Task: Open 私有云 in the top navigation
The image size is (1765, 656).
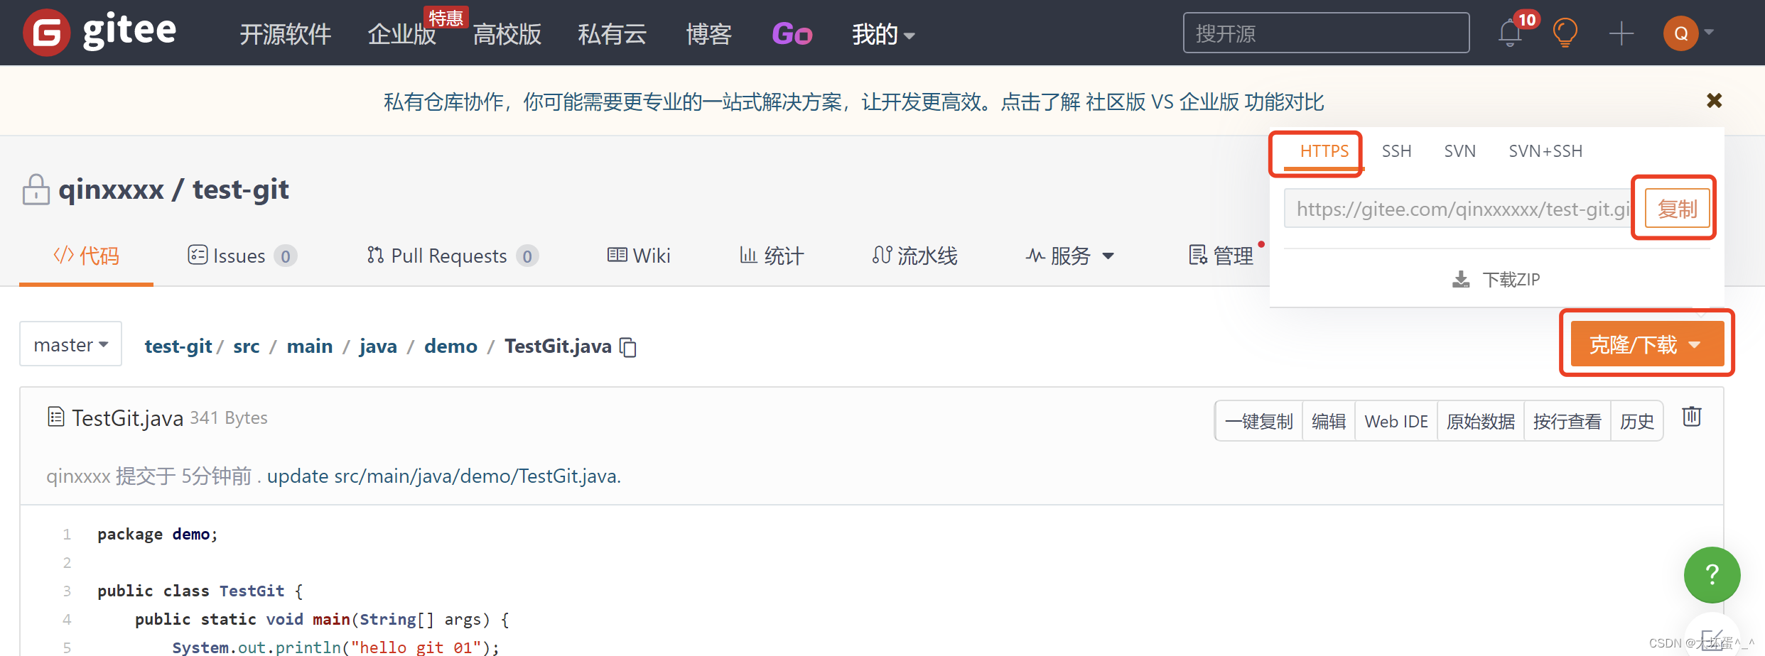Action: [x=612, y=34]
